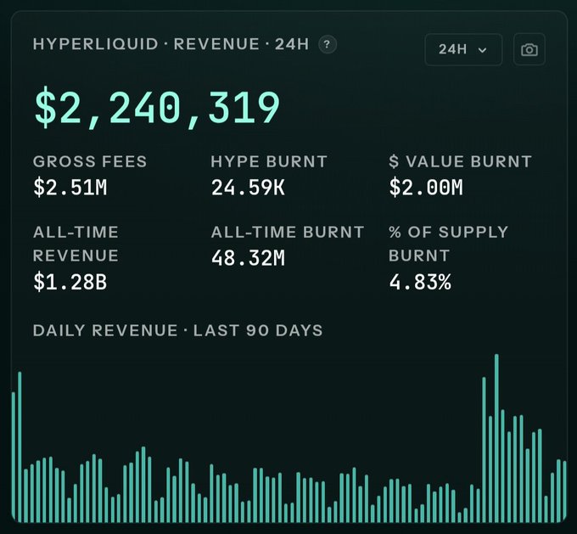Click the $ Value Burnt amount $2.00M
Screen dimensions: 577x534
point(426,187)
